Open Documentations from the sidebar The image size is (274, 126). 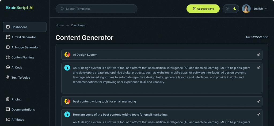coord(23,109)
